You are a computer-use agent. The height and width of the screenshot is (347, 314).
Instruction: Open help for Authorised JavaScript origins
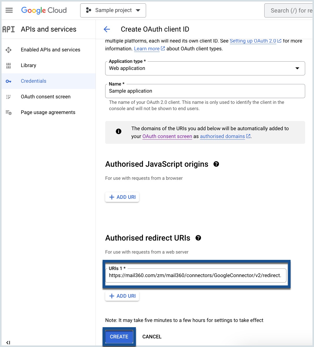[216, 164]
